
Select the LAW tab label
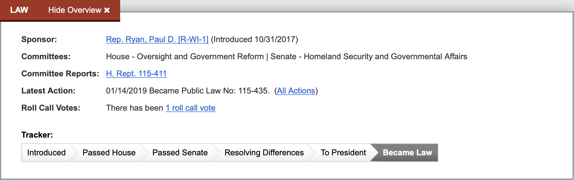(19, 10)
